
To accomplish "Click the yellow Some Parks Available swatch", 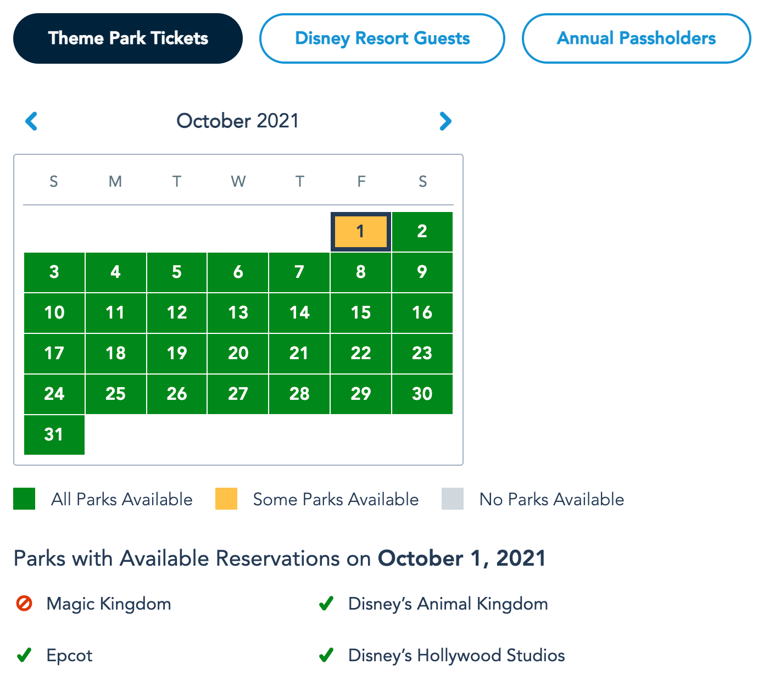I will 226,499.
